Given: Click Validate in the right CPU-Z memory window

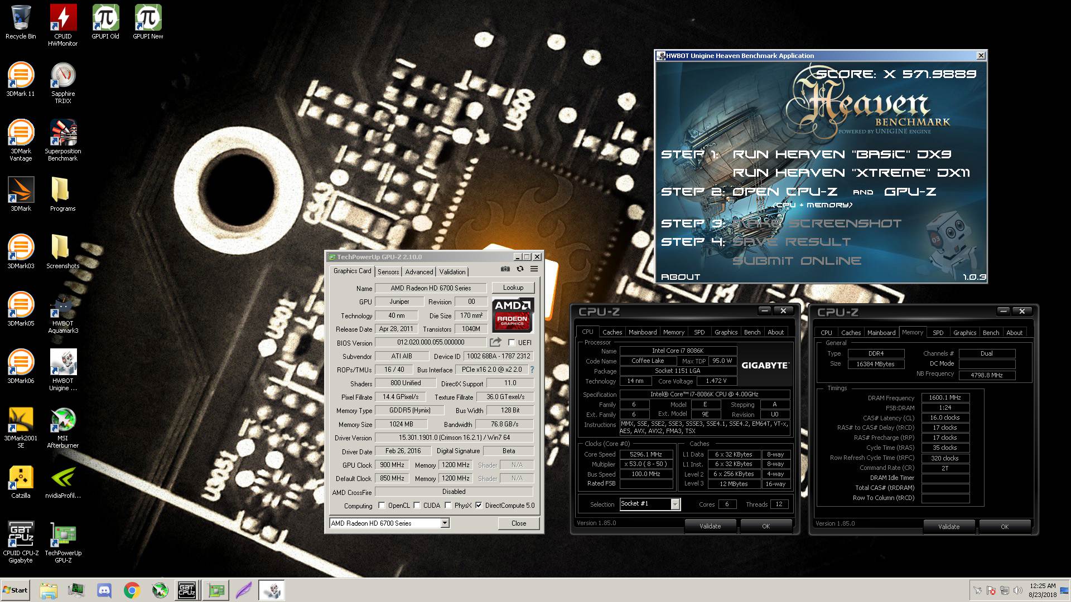Looking at the screenshot, I should click(949, 527).
